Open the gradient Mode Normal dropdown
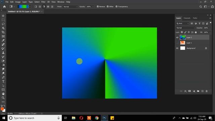 pyautogui.click(x=71, y=7)
